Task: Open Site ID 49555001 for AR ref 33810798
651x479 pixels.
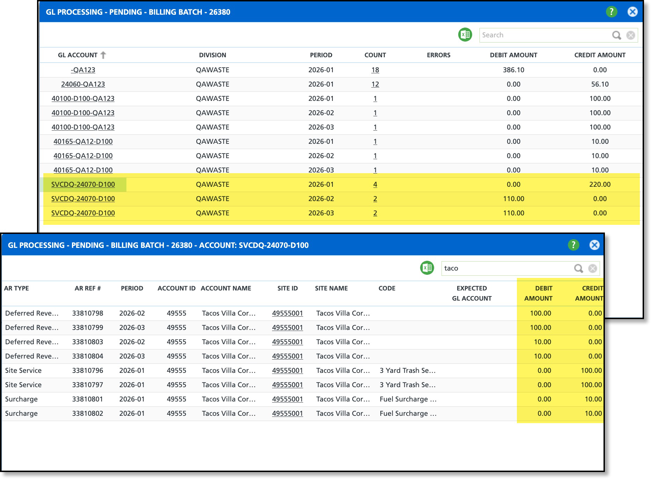Action: 287,313
